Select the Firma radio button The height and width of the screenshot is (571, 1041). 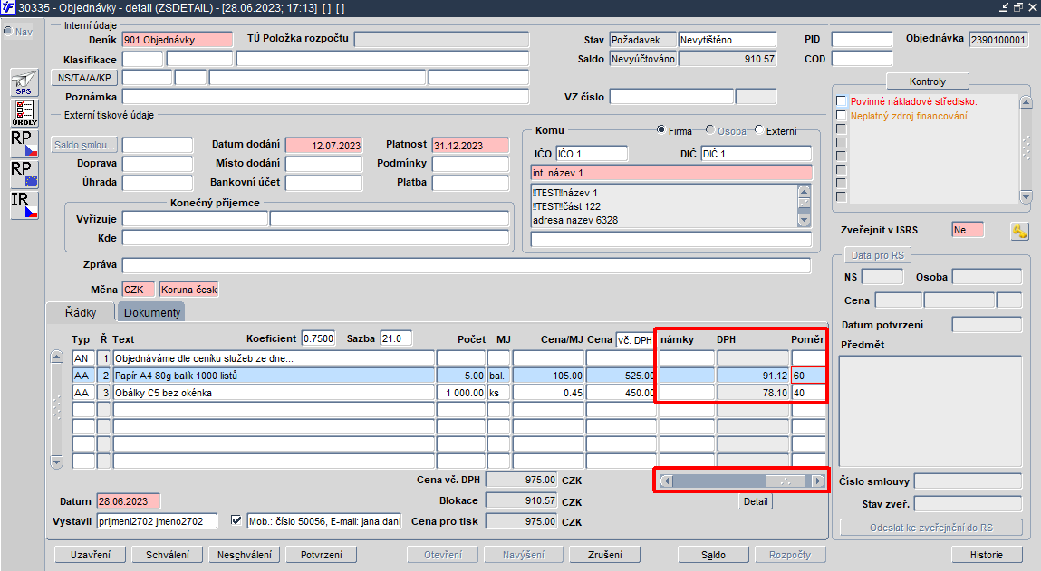pyautogui.click(x=660, y=130)
